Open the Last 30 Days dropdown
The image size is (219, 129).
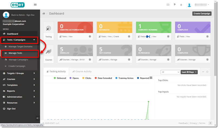click(x=189, y=72)
